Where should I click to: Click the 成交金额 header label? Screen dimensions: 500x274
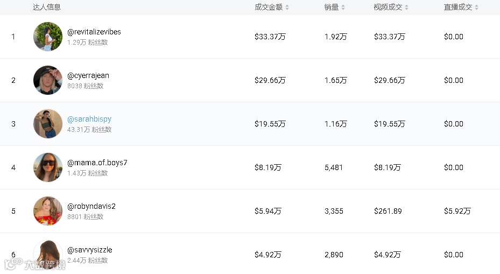(x=269, y=8)
